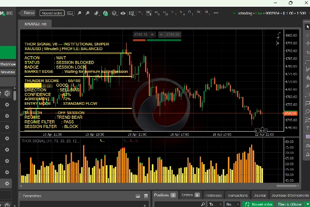Select the XAUUSD, m5 chart tab
Viewport: 310px width, 207px height.
(35, 23)
